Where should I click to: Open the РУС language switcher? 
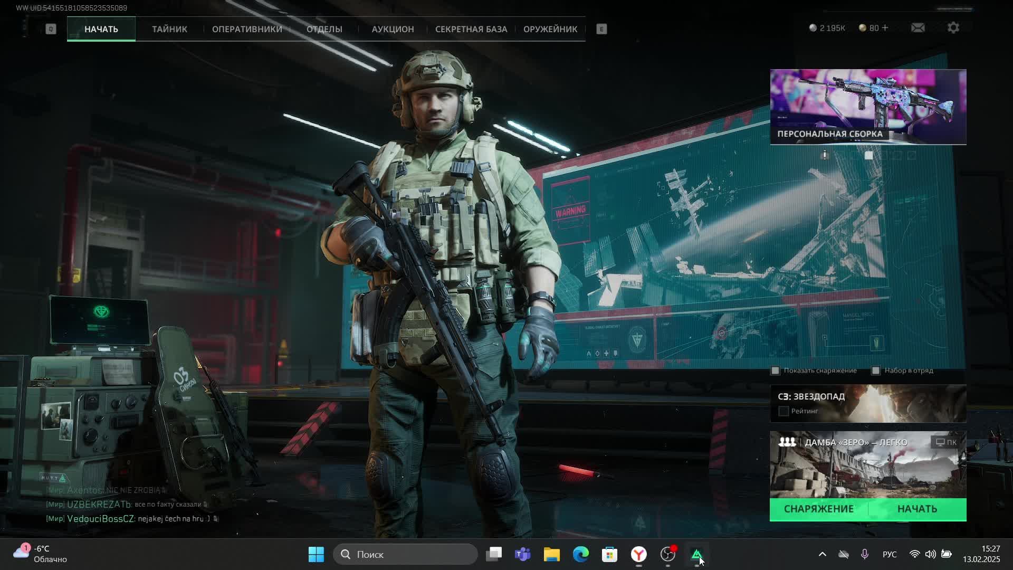(890, 554)
